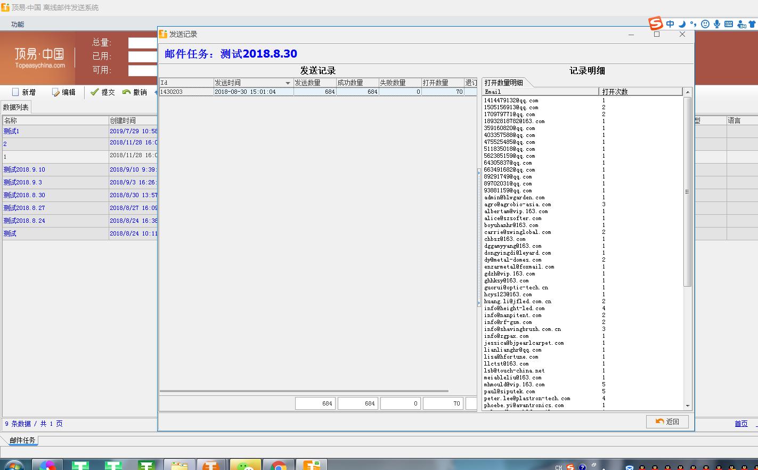The width and height of the screenshot is (758, 470).
Task: Open WeChat from the taskbar
Action: point(245,464)
